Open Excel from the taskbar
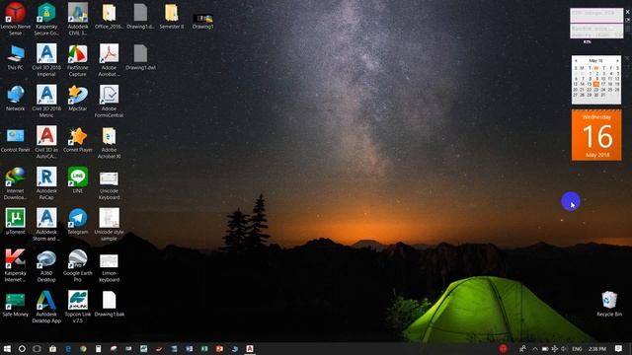Screen dimensions: 632x355 point(204,348)
